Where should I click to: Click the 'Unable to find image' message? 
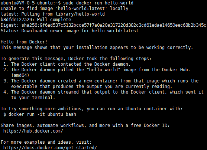(x=64, y=9)
